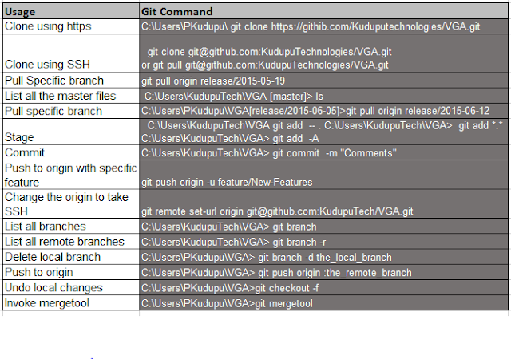Click the Clone using https cell
This screenshot has height=359, width=511.
point(71,26)
